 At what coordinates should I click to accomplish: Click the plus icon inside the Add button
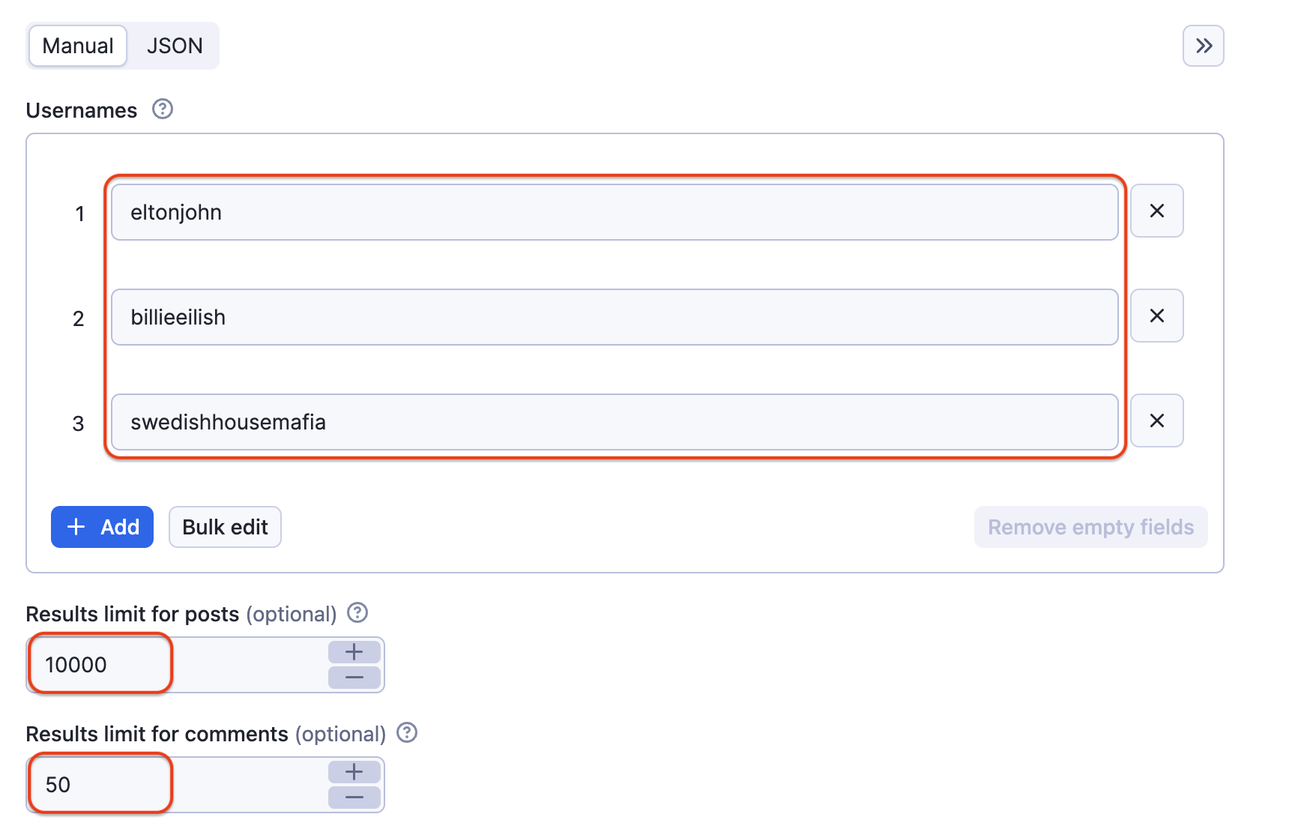[76, 527]
